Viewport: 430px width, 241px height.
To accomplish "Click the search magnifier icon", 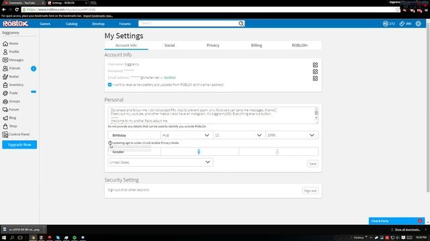I will (x=241, y=24).
